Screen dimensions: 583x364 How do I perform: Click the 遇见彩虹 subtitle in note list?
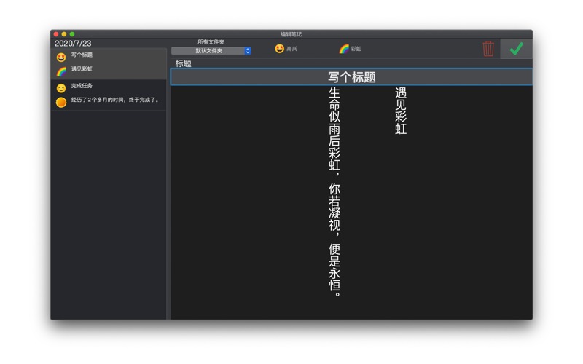point(82,69)
